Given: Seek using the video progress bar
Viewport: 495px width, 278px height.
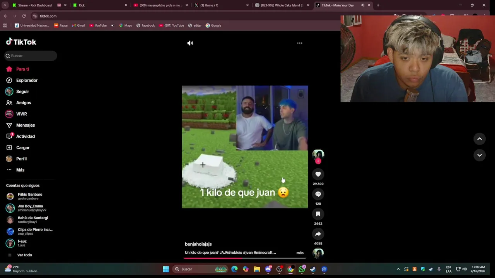Looking at the screenshot, I should pyautogui.click(x=245, y=258).
